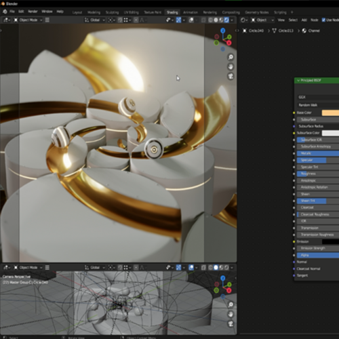Image resolution: width=339 pixels, height=339 pixels.
Task: Click the zoom magnifier icon in the top viewport
Action: [x=231, y=57]
